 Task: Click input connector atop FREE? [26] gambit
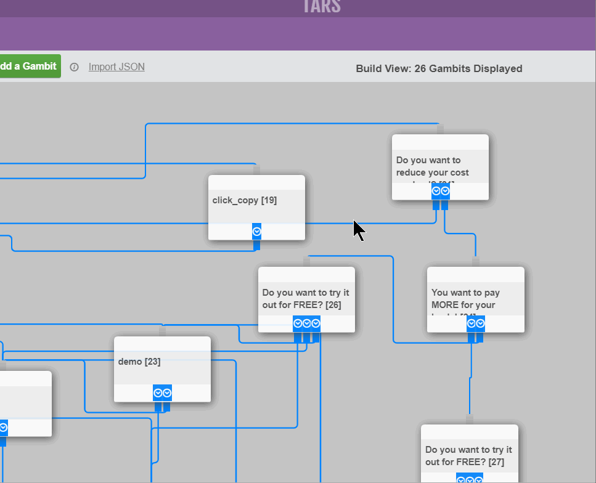307,262
